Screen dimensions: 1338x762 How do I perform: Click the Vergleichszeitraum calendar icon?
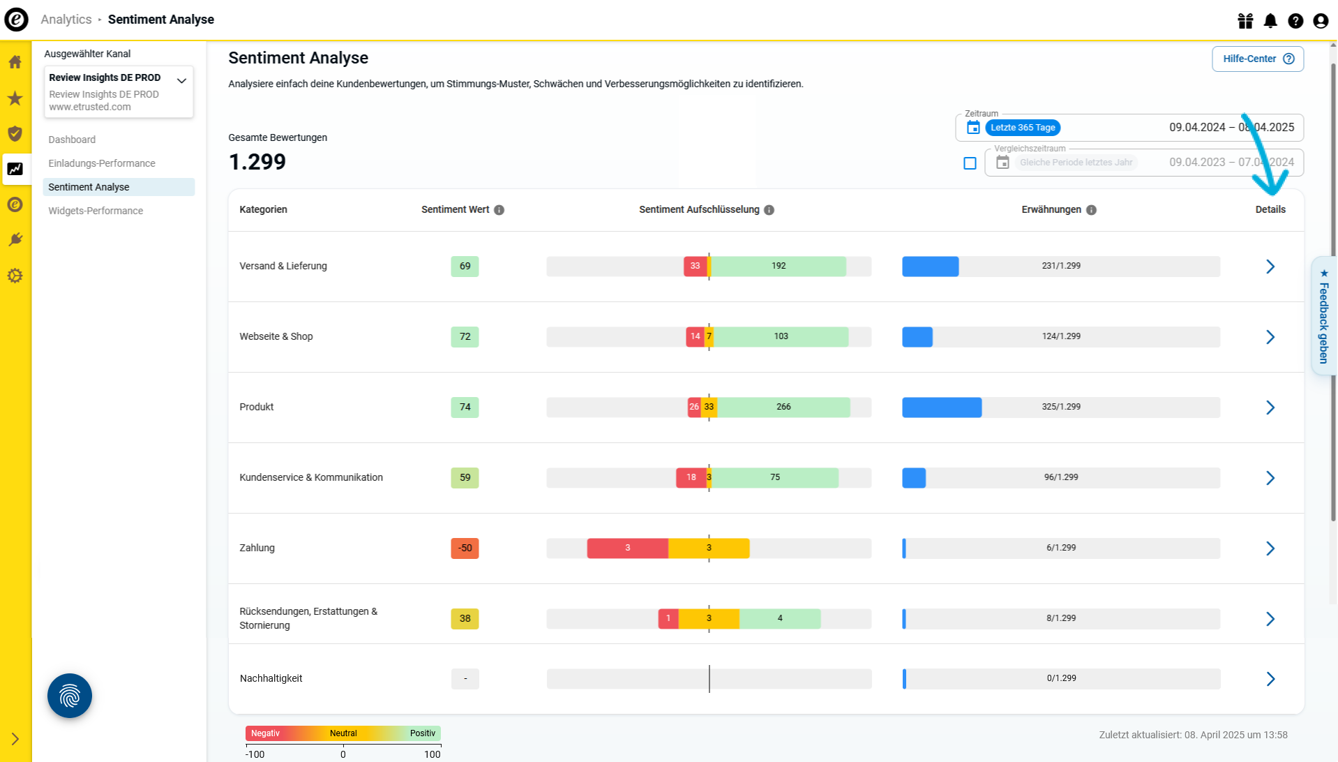coord(1002,163)
